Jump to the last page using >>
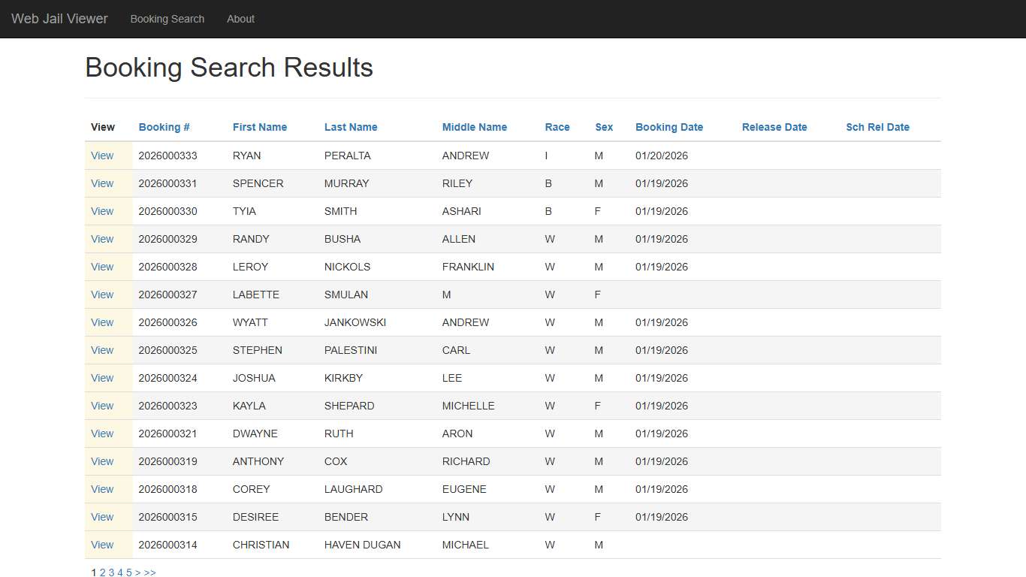Viewport: 1026px width, 577px height. [149, 572]
